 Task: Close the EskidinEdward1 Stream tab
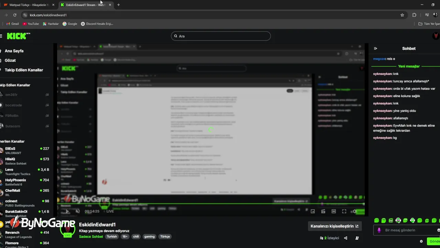click(110, 5)
